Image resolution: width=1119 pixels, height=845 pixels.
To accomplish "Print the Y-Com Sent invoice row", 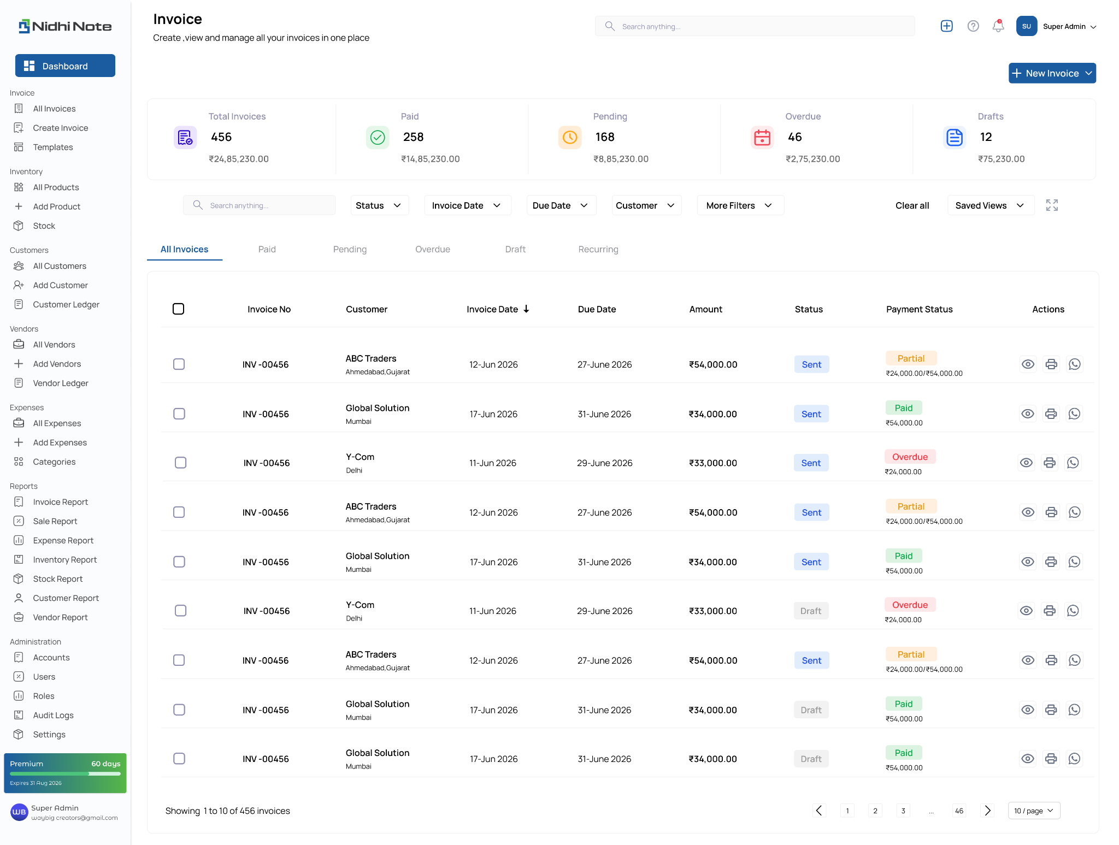I will point(1050,463).
